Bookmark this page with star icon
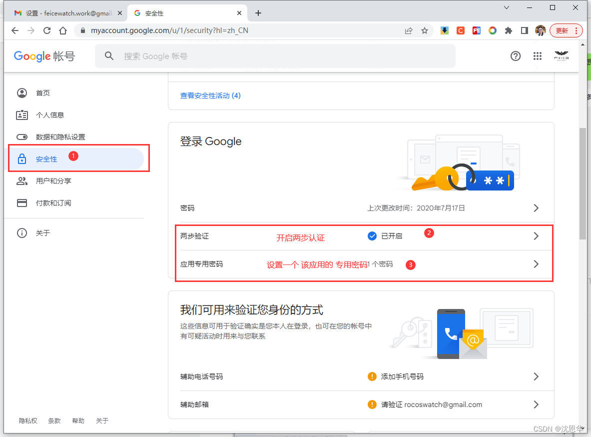This screenshot has height=437, width=591. click(425, 30)
